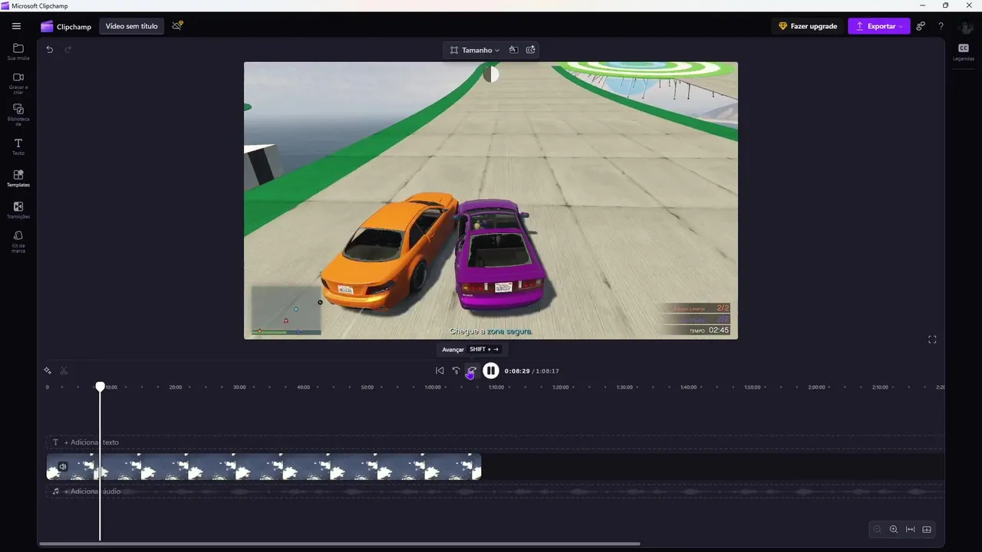This screenshot has width=982, height=552.
Task: Edit the Vídeo sem título title field
Action: click(x=131, y=26)
